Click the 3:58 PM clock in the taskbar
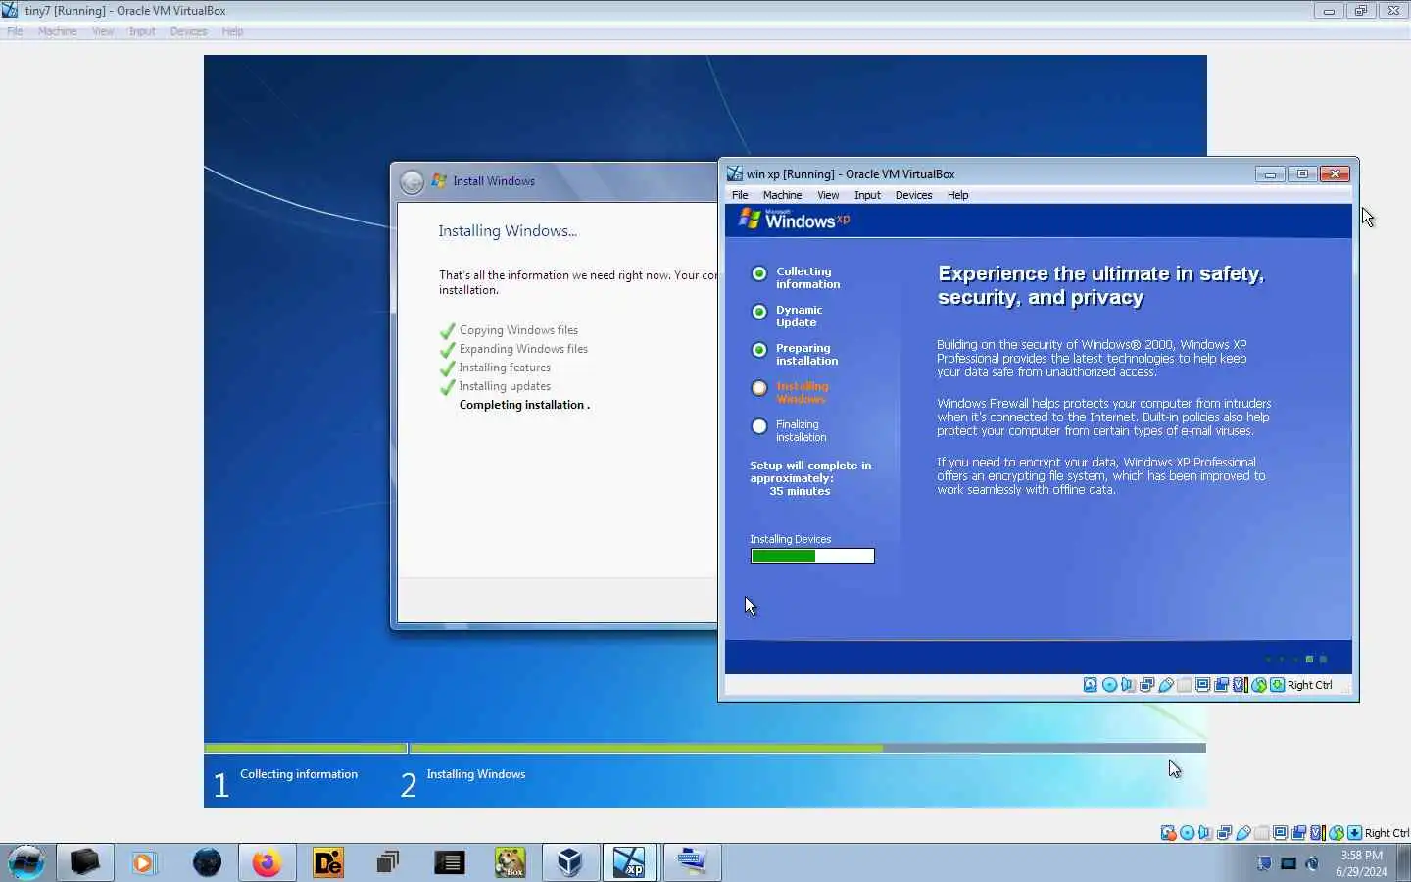Screen dimensions: 1411x882 1361,856
